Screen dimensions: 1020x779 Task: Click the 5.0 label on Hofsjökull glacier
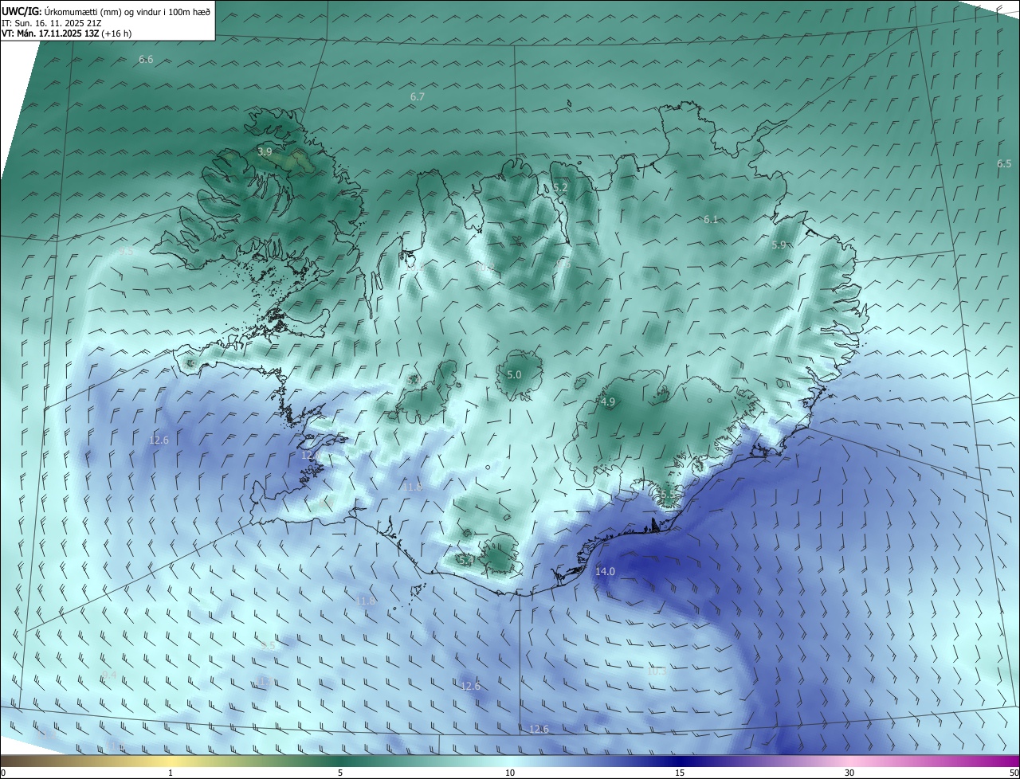click(x=514, y=374)
